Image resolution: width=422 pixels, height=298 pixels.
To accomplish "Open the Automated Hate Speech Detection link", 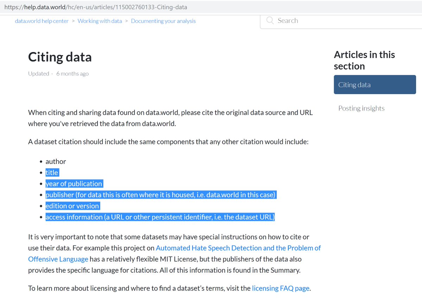I will click(x=238, y=248).
